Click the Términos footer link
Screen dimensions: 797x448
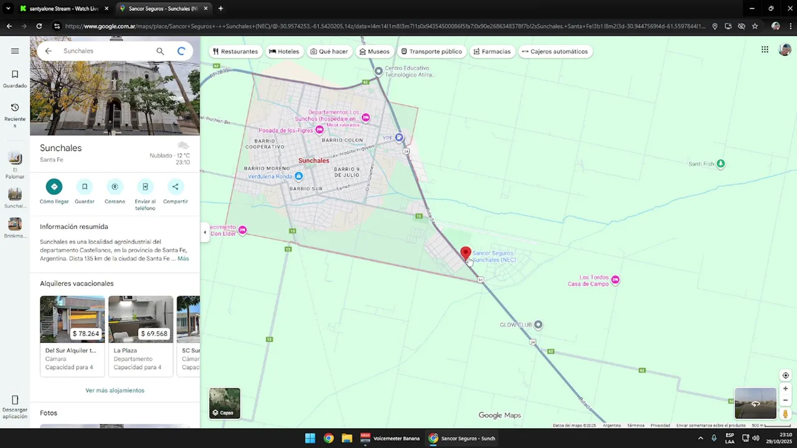coord(636,426)
